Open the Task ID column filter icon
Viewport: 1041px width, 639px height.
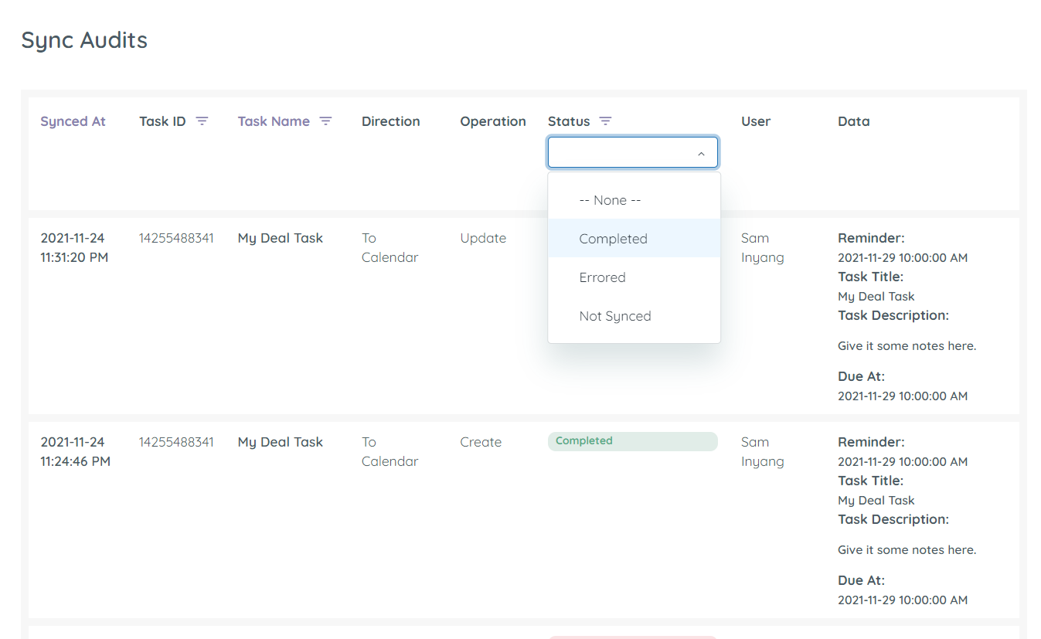coord(202,121)
